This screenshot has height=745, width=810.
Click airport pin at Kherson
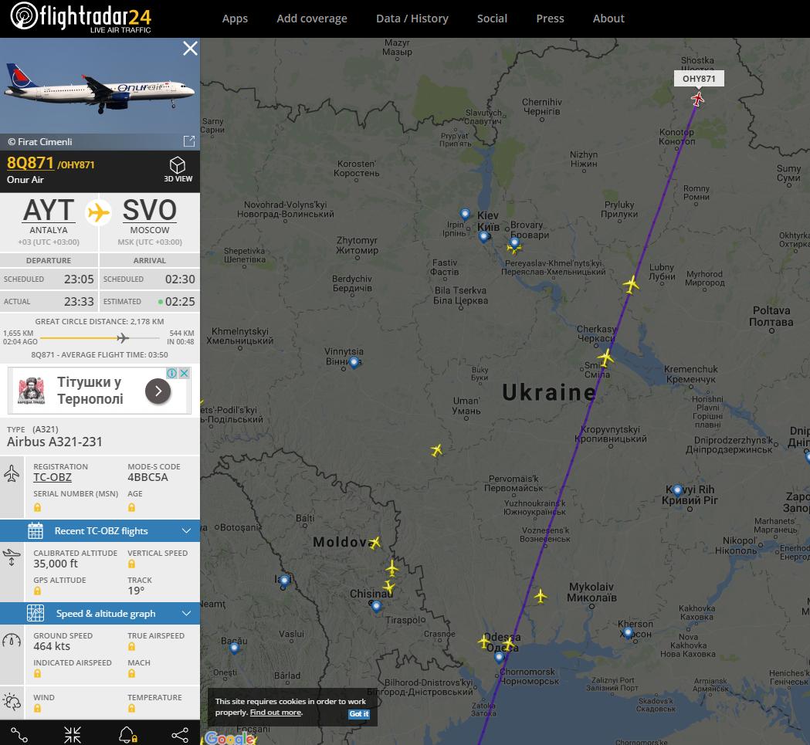(x=628, y=632)
